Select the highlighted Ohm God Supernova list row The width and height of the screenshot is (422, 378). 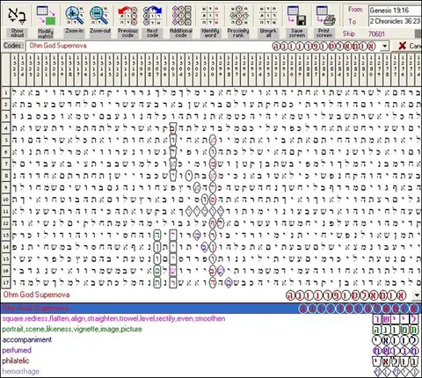[211, 309]
